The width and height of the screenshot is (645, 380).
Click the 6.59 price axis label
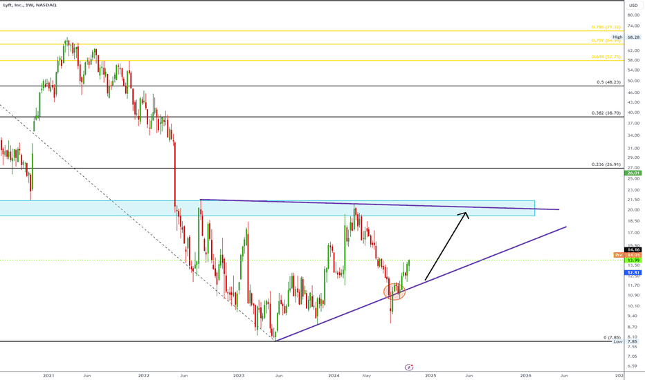633,366
